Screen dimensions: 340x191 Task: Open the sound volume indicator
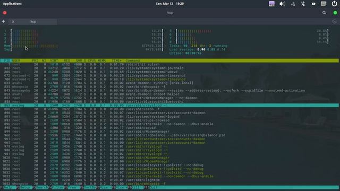[x=282, y=4]
